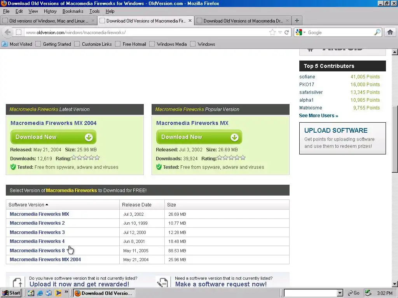Viewport: 398px width, 298px height.
Task: Click the Google search engine icon
Action: click(x=299, y=33)
